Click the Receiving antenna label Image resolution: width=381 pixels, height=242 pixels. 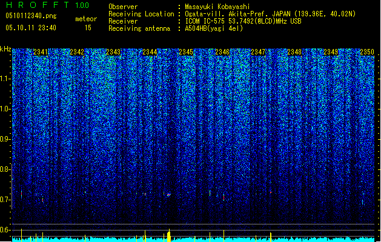[139, 28]
